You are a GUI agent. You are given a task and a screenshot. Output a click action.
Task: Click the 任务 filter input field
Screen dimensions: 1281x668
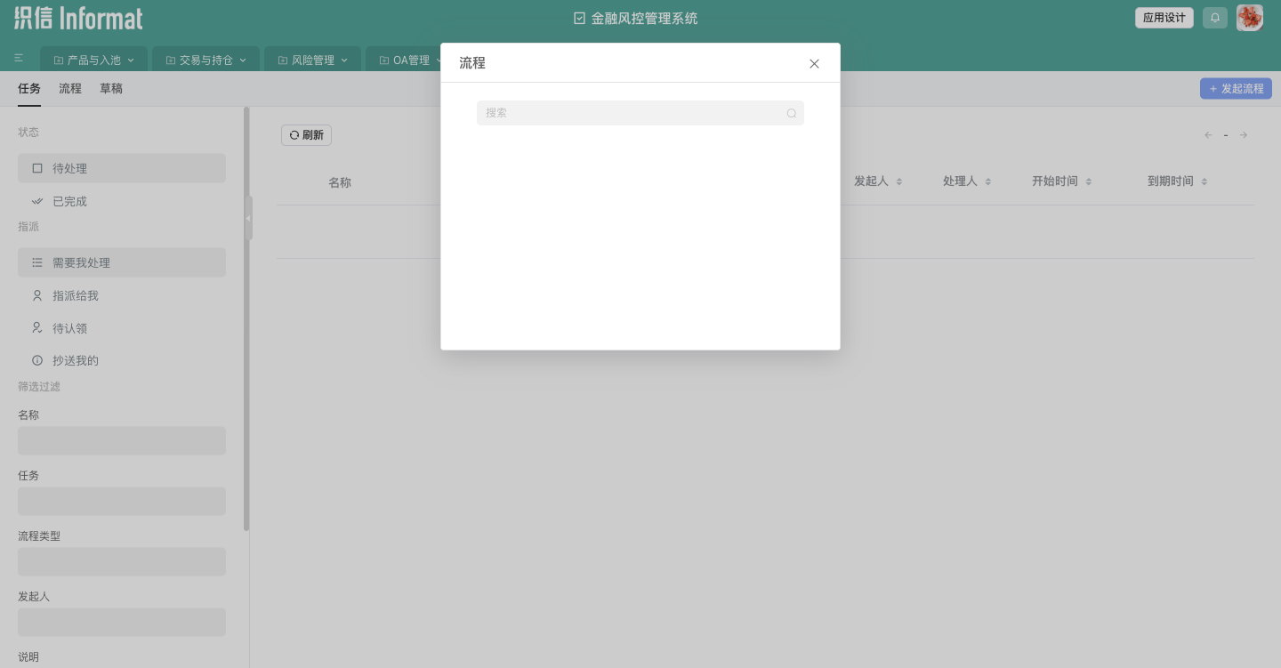pyautogui.click(x=122, y=502)
